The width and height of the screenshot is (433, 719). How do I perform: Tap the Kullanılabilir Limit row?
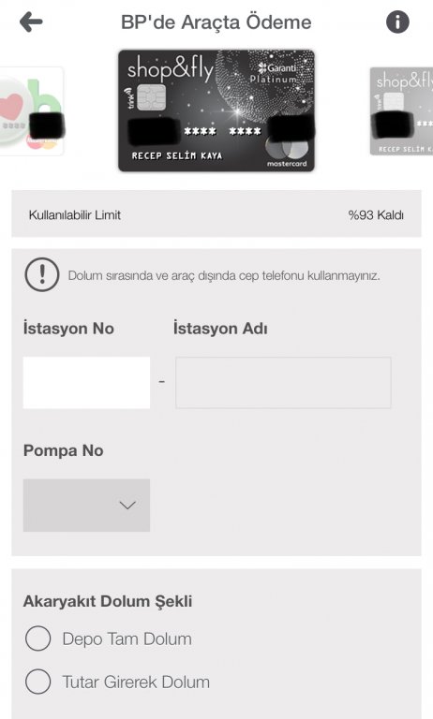click(216, 213)
